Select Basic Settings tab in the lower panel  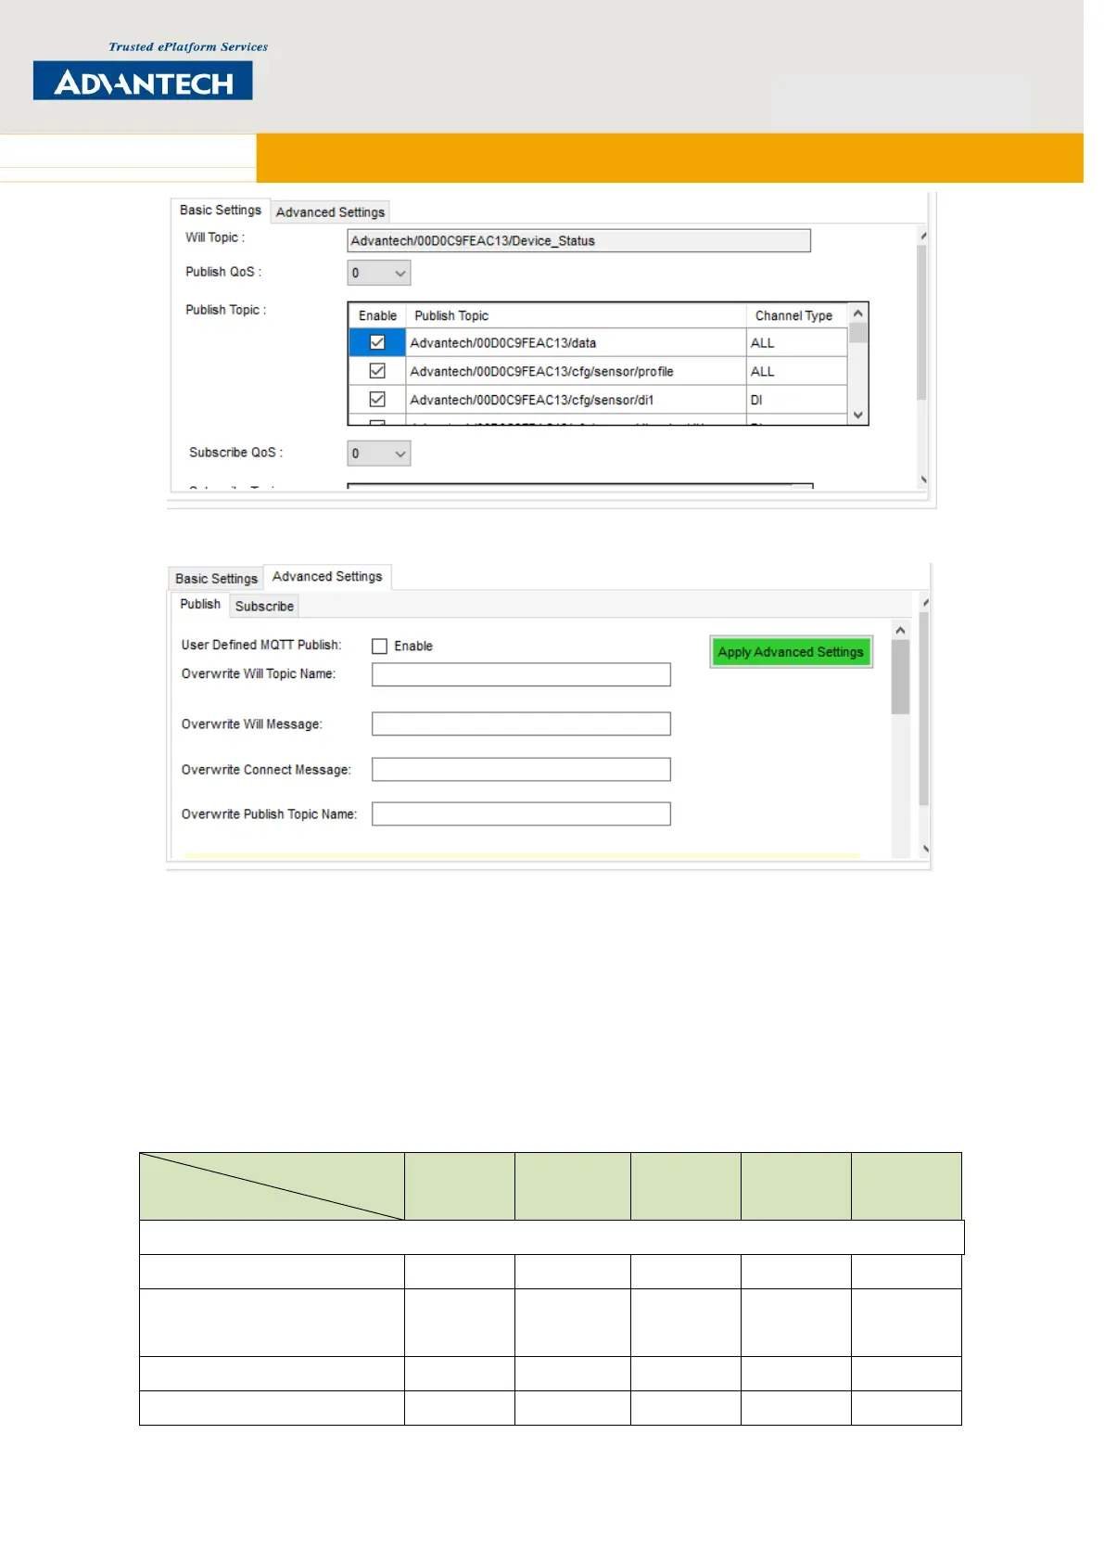click(216, 579)
